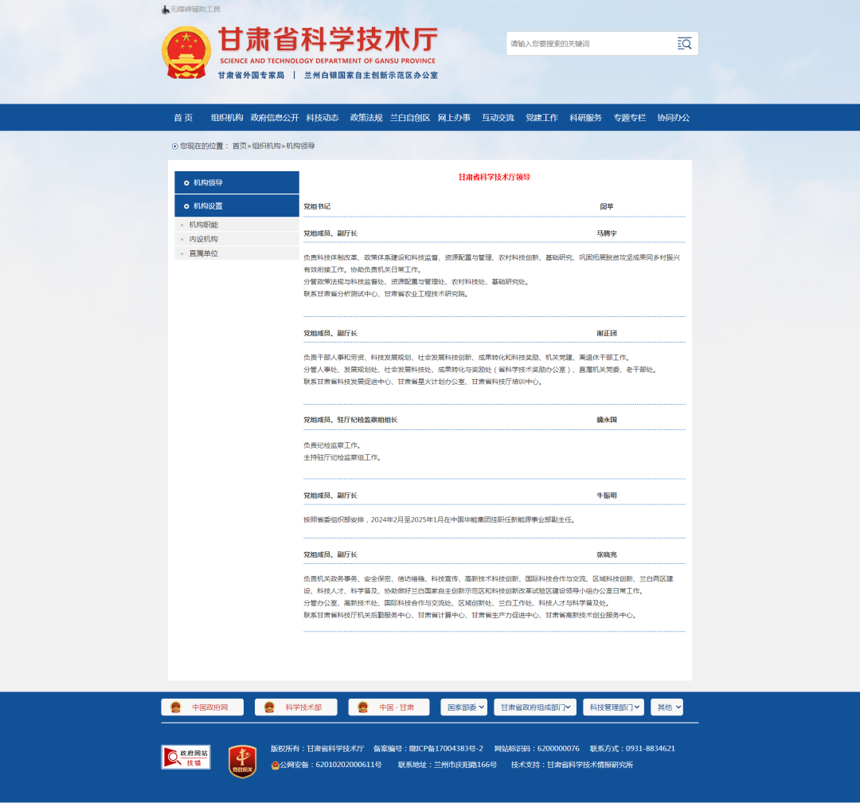The width and height of the screenshot is (860, 803).
Task: Open 机构职能 sidebar link
Action: point(204,225)
